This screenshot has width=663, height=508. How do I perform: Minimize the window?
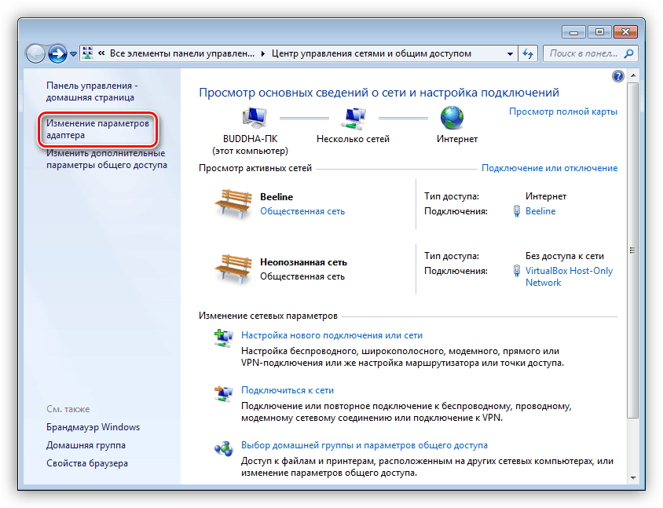tap(573, 32)
